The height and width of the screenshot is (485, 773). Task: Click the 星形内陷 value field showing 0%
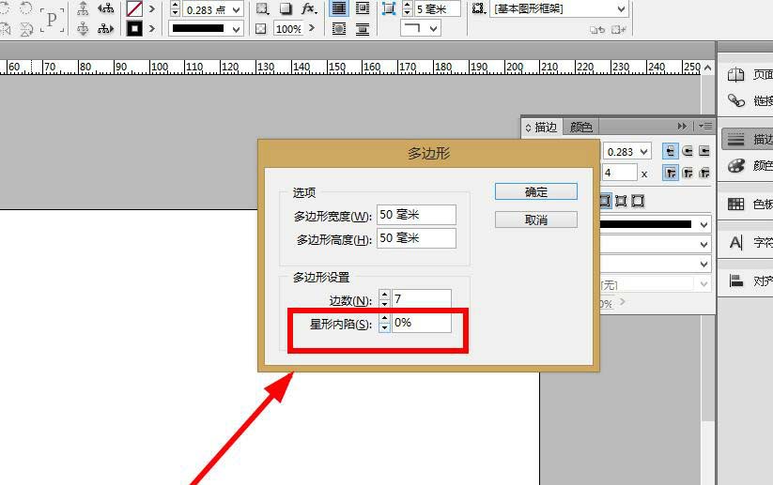(422, 323)
